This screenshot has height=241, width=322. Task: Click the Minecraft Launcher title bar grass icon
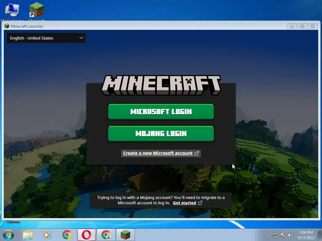tap(7, 26)
